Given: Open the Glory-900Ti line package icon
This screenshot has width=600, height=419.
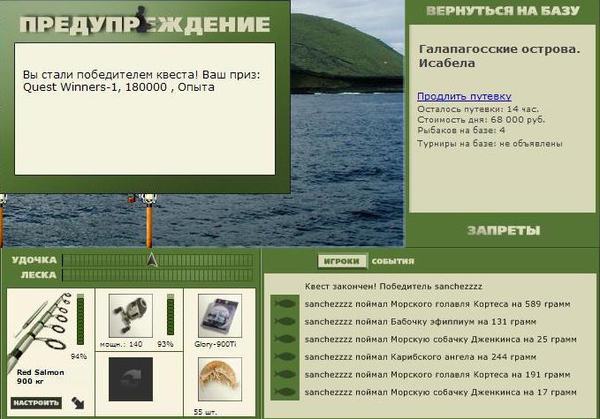Looking at the screenshot, I should pos(220,316).
